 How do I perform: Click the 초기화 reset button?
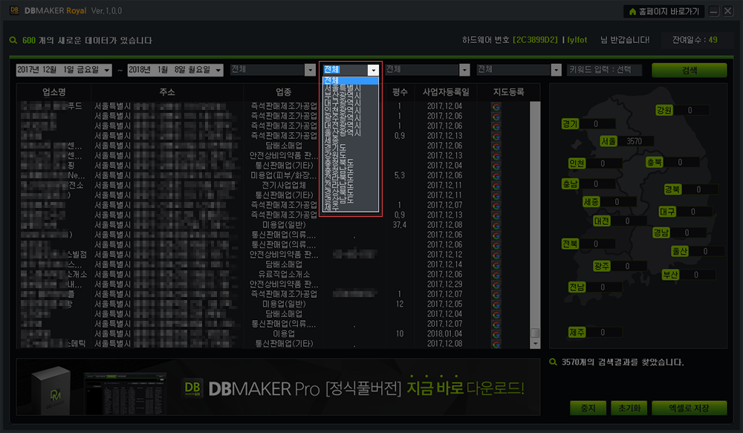pyautogui.click(x=629, y=408)
